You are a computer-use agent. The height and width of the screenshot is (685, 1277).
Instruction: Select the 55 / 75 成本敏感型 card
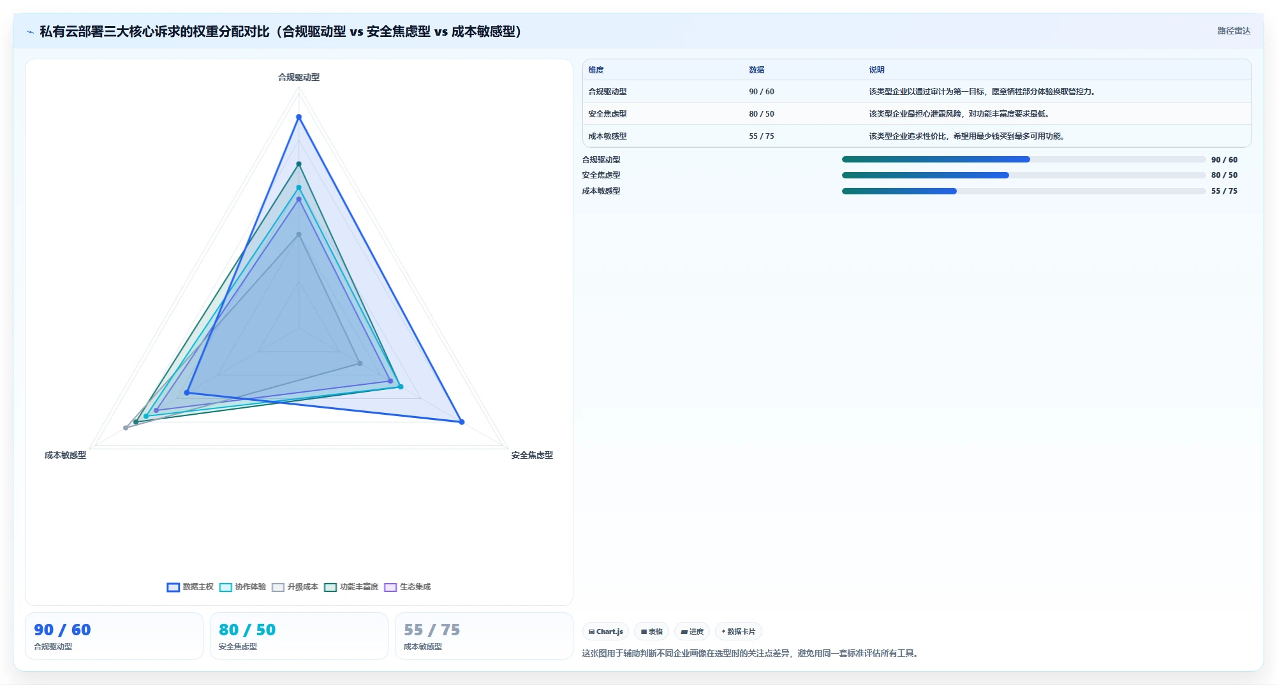click(484, 636)
